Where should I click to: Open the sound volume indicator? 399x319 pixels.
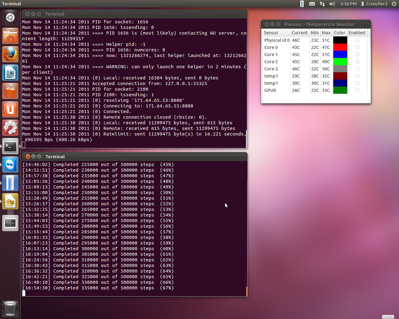(x=332, y=4)
